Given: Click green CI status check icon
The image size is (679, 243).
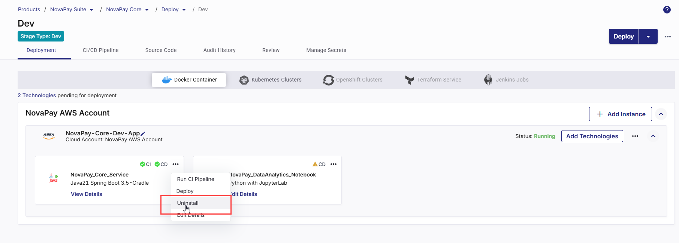Looking at the screenshot, I should point(142,164).
